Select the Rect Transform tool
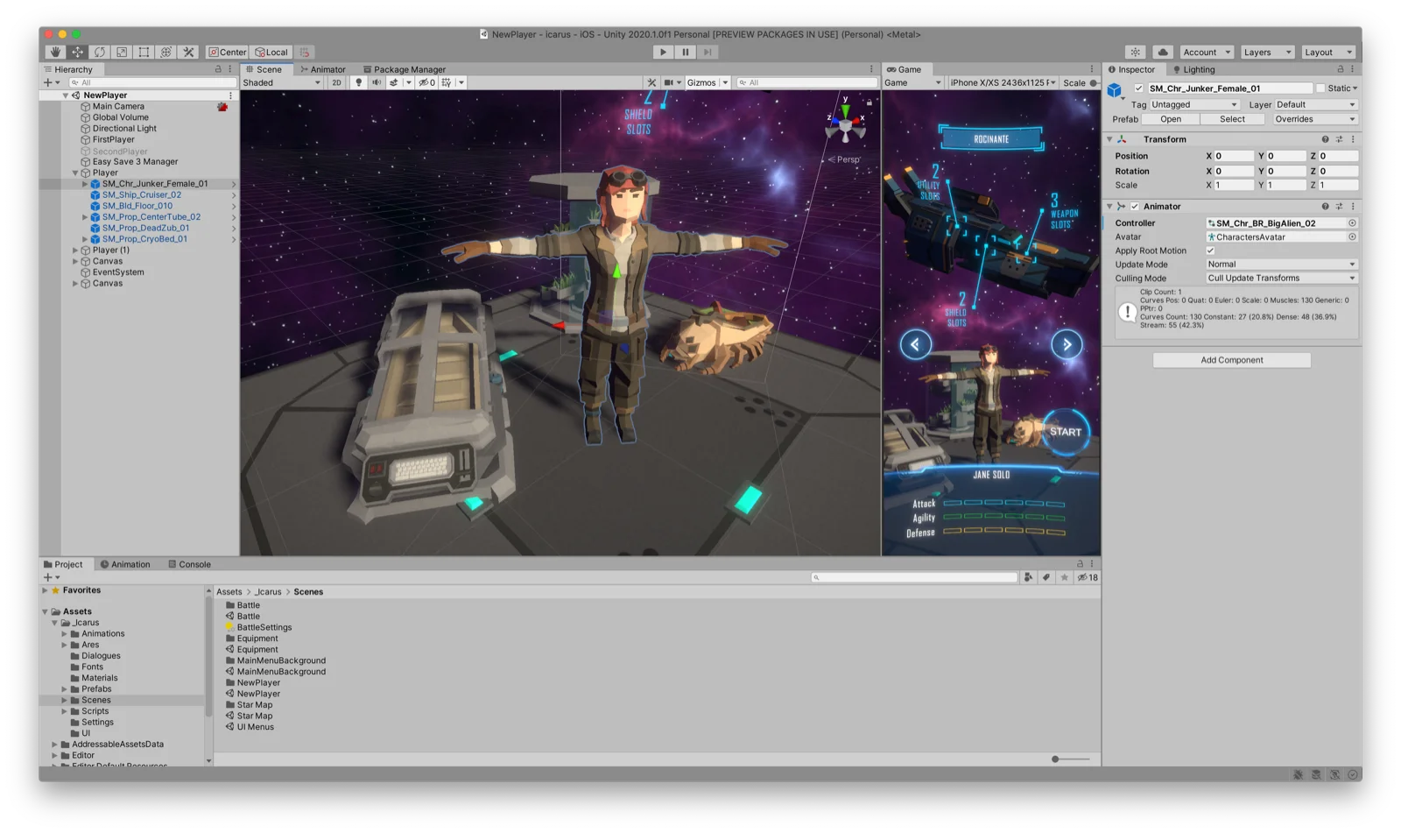This screenshot has height=833, width=1401. pos(144,52)
